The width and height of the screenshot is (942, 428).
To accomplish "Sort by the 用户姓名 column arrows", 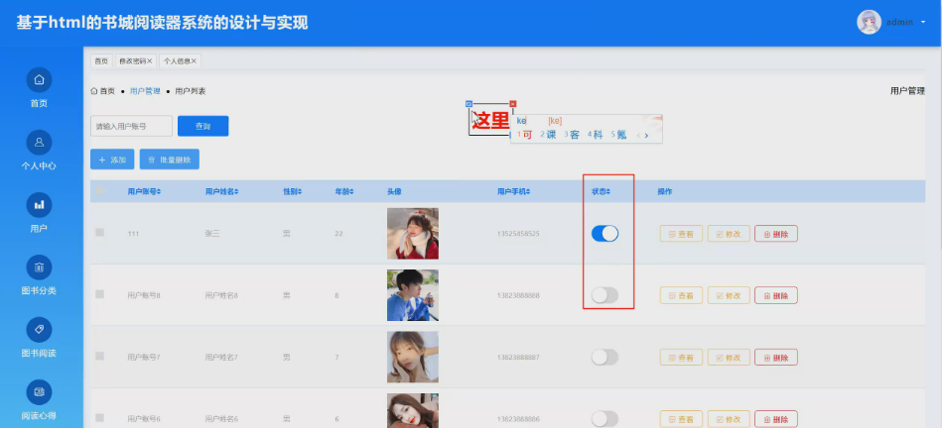I will 236,192.
